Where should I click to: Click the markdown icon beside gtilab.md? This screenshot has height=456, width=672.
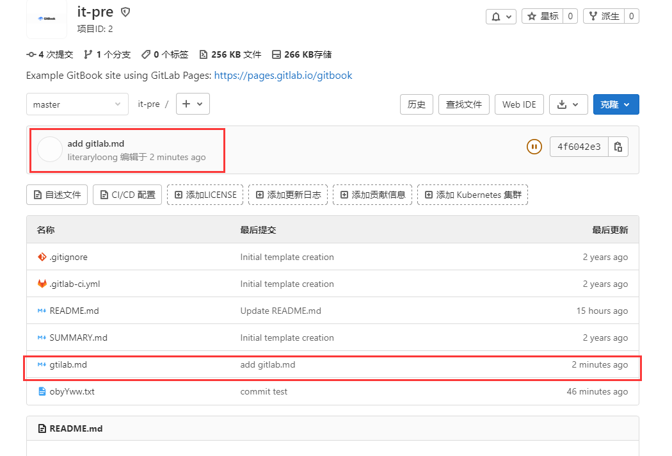click(42, 364)
